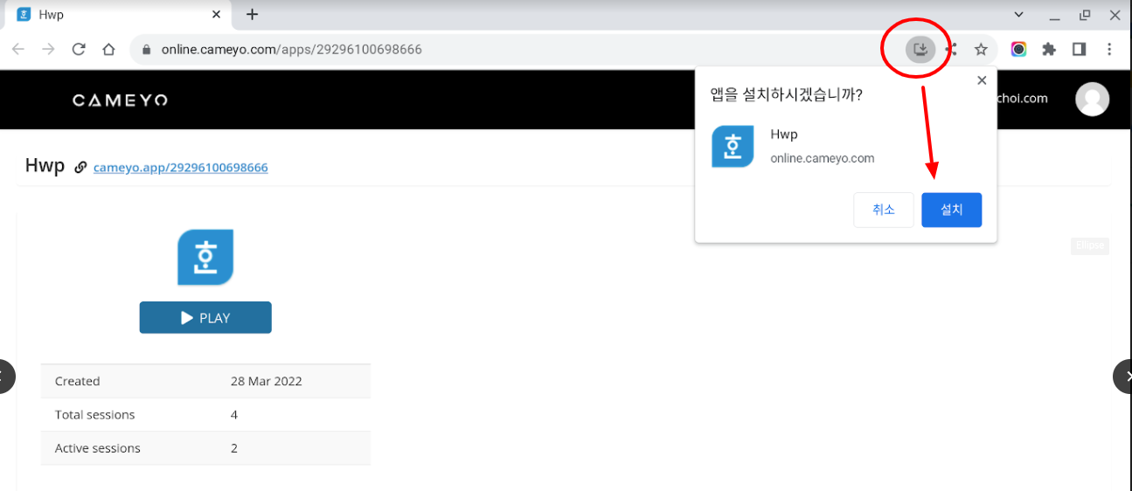
Task: Toggle the browser side panel icon
Action: tap(1079, 49)
